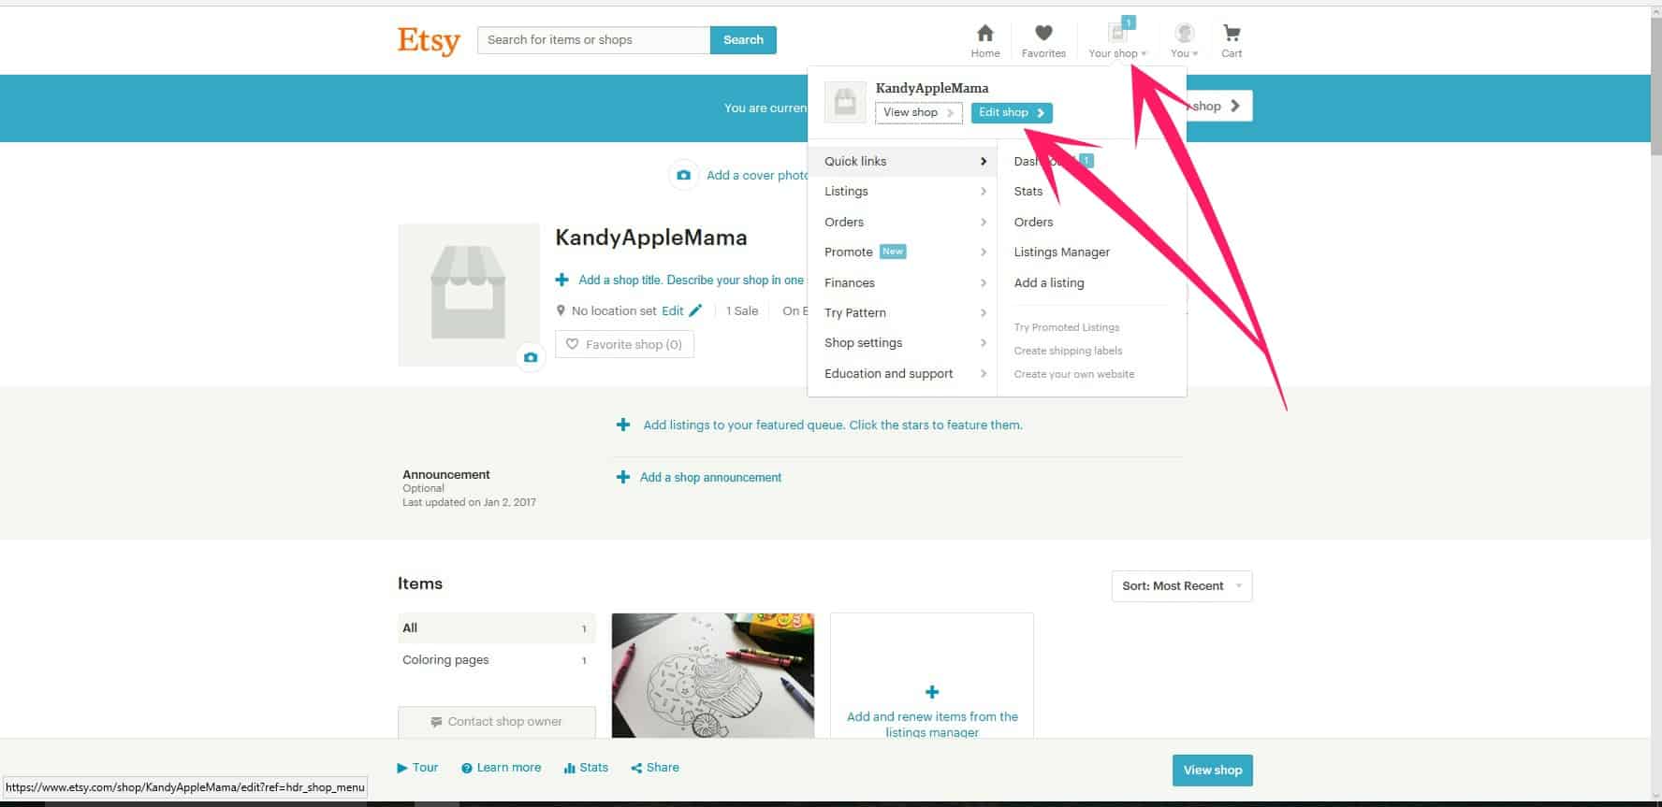
Task: Expand Finances submenu
Action: click(903, 282)
